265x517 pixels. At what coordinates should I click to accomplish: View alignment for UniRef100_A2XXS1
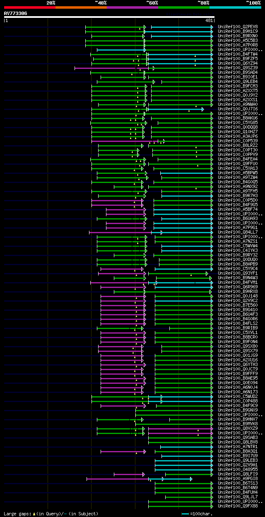pos(238,100)
